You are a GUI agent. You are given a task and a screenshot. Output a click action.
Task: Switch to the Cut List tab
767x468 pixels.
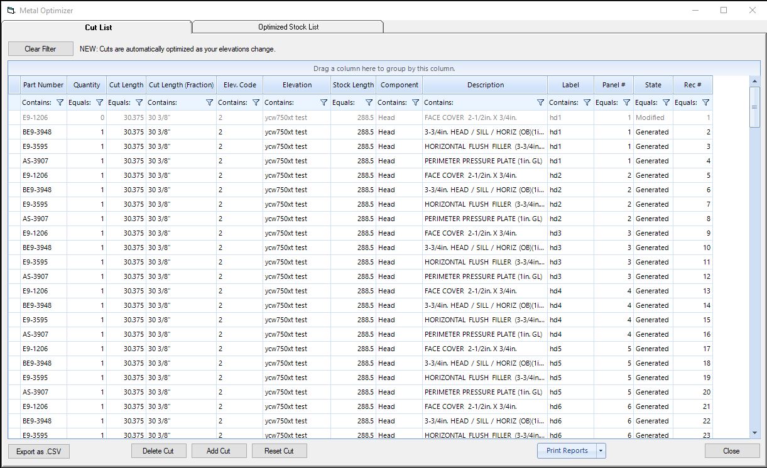pyautogui.click(x=99, y=27)
